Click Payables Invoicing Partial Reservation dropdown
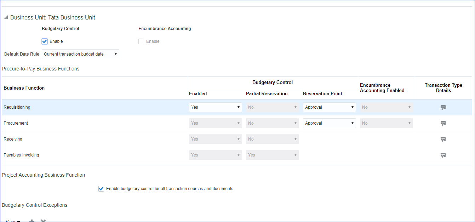This screenshot has height=222, width=475. (x=272, y=155)
